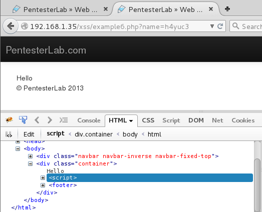Viewport: 262px width, 212px height.
Task: Click the closing </html> tag
Action: point(24,207)
